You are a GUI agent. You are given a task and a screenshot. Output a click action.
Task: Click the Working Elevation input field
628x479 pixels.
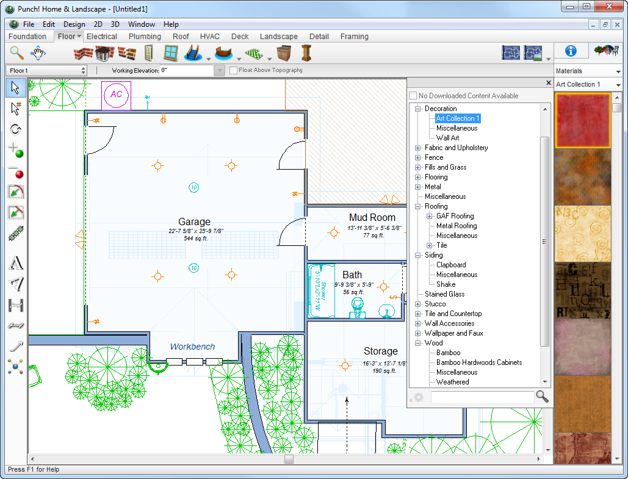pyautogui.click(x=186, y=71)
